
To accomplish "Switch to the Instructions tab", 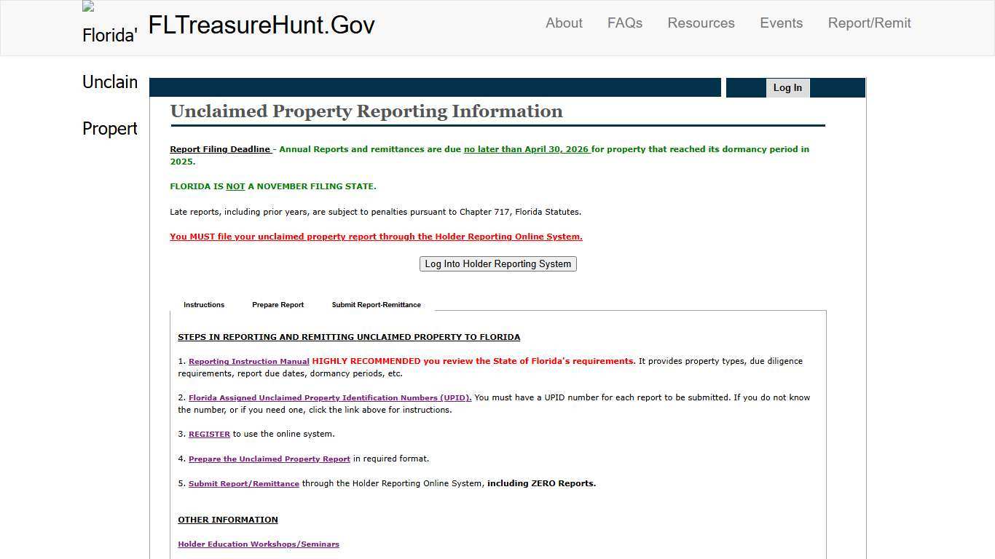I will tap(204, 304).
